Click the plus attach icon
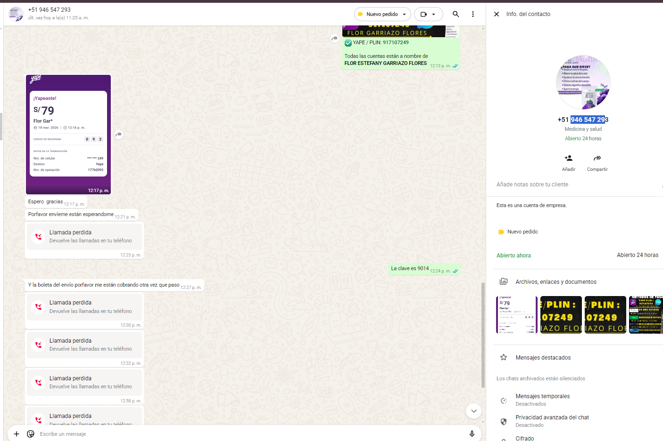This screenshot has height=441, width=663. pos(17,434)
